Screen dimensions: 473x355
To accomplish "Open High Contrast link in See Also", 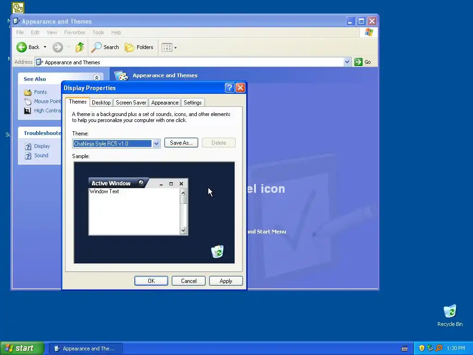I will click(48, 111).
